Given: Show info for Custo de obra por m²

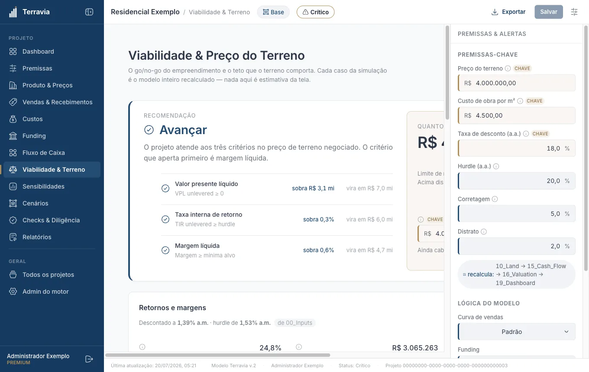Looking at the screenshot, I should click(520, 101).
